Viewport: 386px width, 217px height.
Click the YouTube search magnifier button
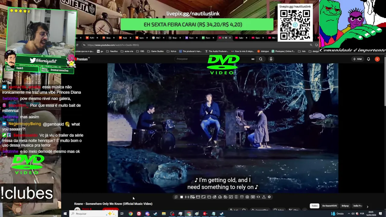coord(261,59)
